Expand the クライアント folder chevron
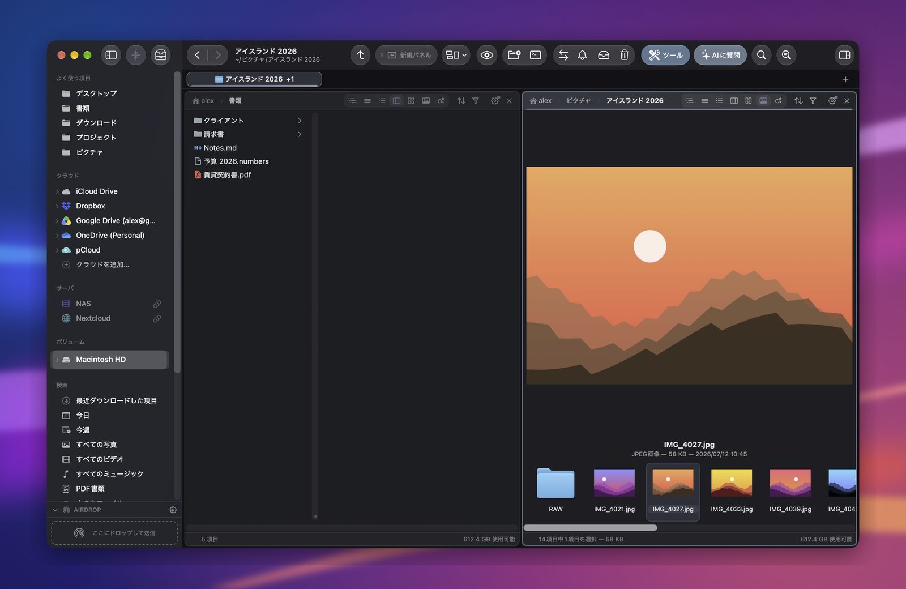The height and width of the screenshot is (589, 906). tap(300, 121)
